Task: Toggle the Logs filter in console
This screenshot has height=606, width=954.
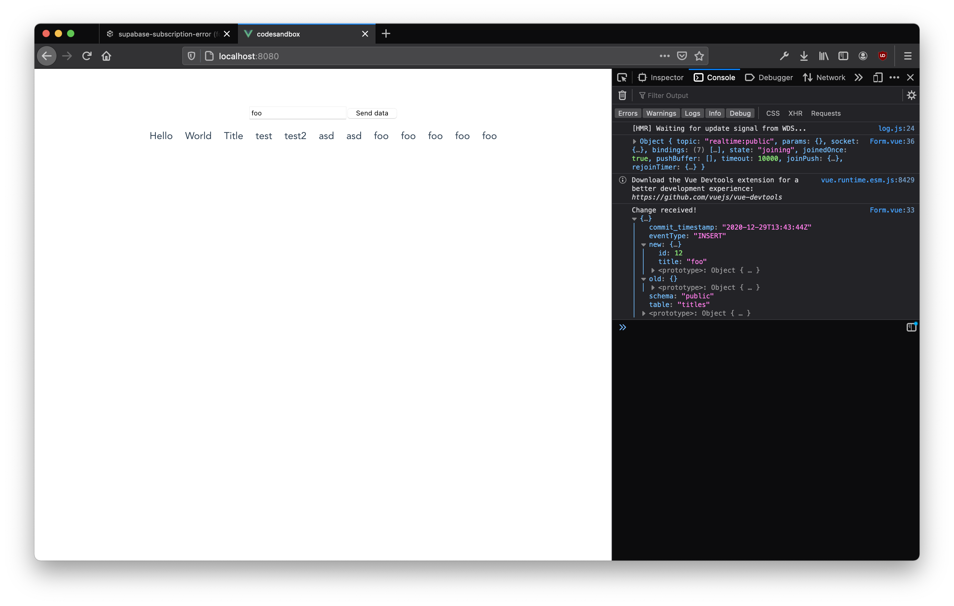Action: 692,113
